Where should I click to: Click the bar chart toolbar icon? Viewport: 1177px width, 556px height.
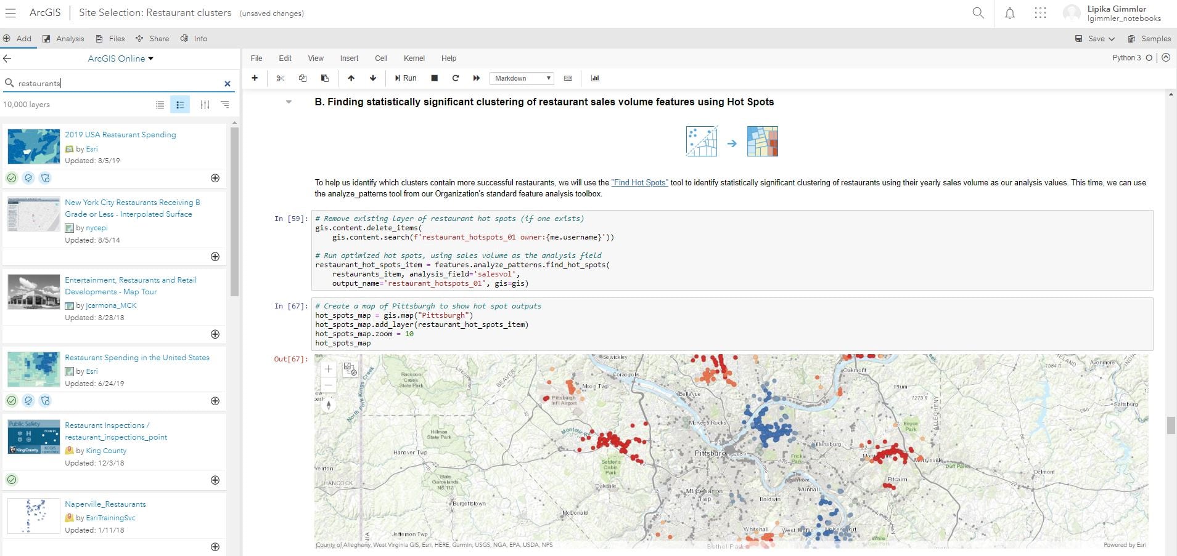pos(595,78)
